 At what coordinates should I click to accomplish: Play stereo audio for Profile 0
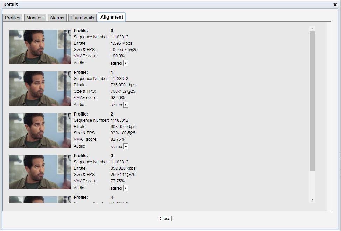(x=126, y=63)
